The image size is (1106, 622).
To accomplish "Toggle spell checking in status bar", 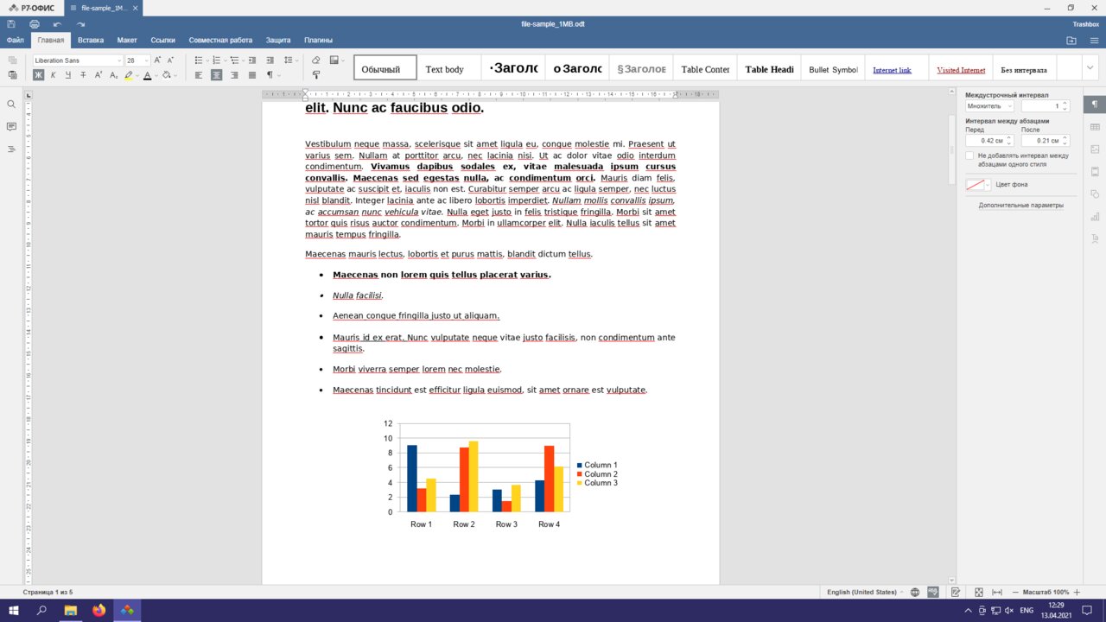I will point(933,592).
